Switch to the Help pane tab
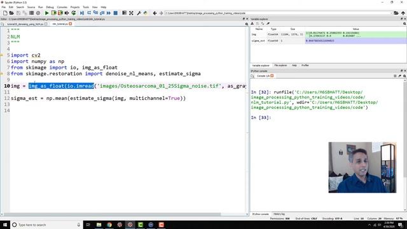This screenshot has width=407, height=229. click(x=294, y=66)
